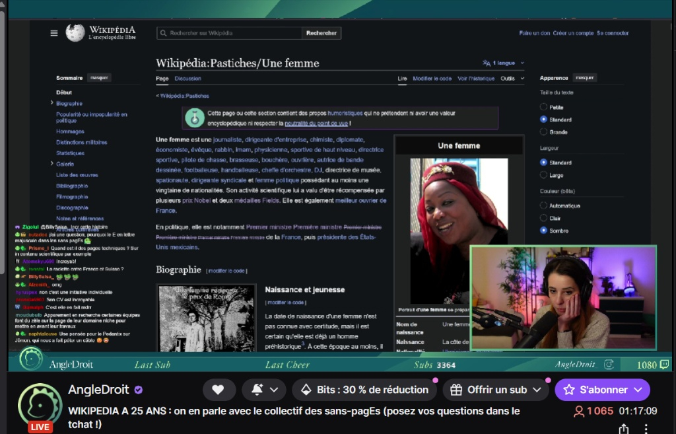Expand the Biographie section in Sommaire
The image size is (676, 434).
52,103
